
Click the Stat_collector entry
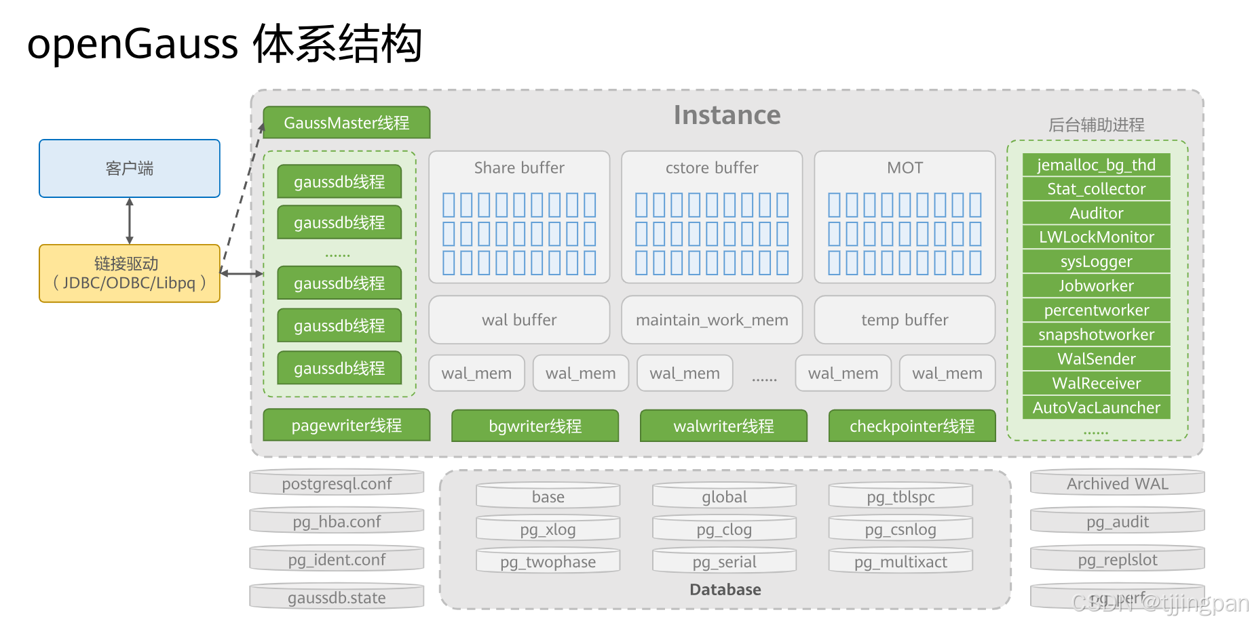pos(1097,189)
